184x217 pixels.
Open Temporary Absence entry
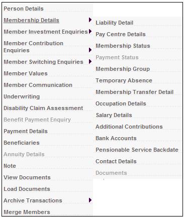124,80
